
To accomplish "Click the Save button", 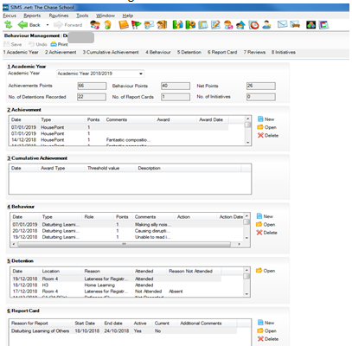I will tap(13, 44).
